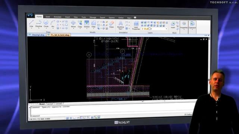This screenshot has width=239, height=134.
Task: Activate the Move command icon
Action: point(73,23)
